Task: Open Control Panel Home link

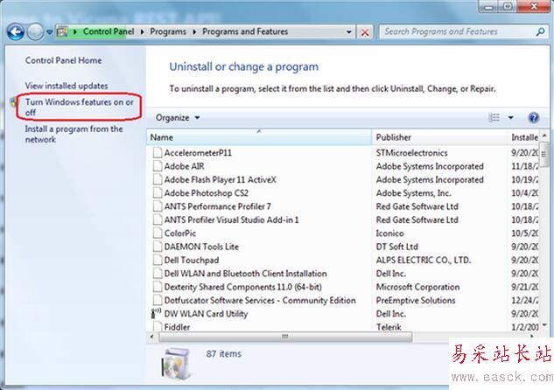Action: click(63, 60)
